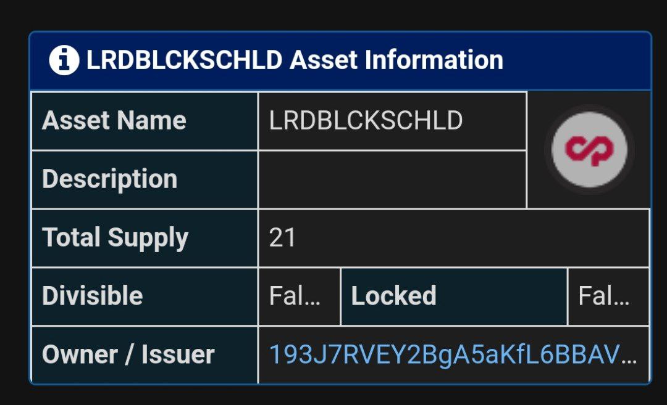
Task: Click the word Asset in the header
Action: click(323, 59)
